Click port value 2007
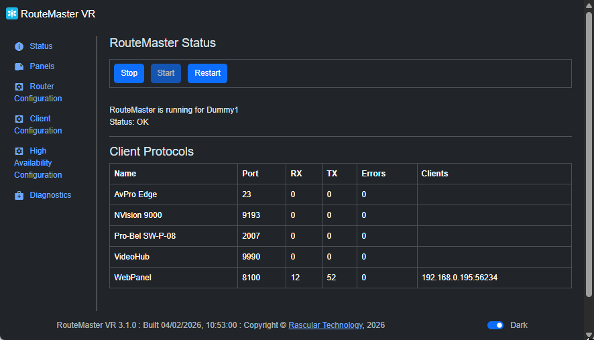The image size is (594, 340). click(x=251, y=236)
